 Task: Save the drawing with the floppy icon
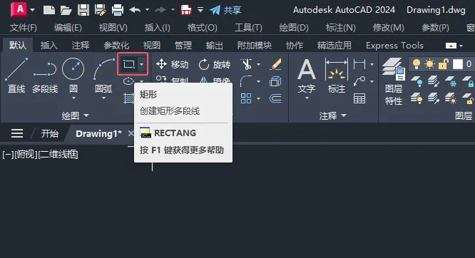(x=83, y=10)
